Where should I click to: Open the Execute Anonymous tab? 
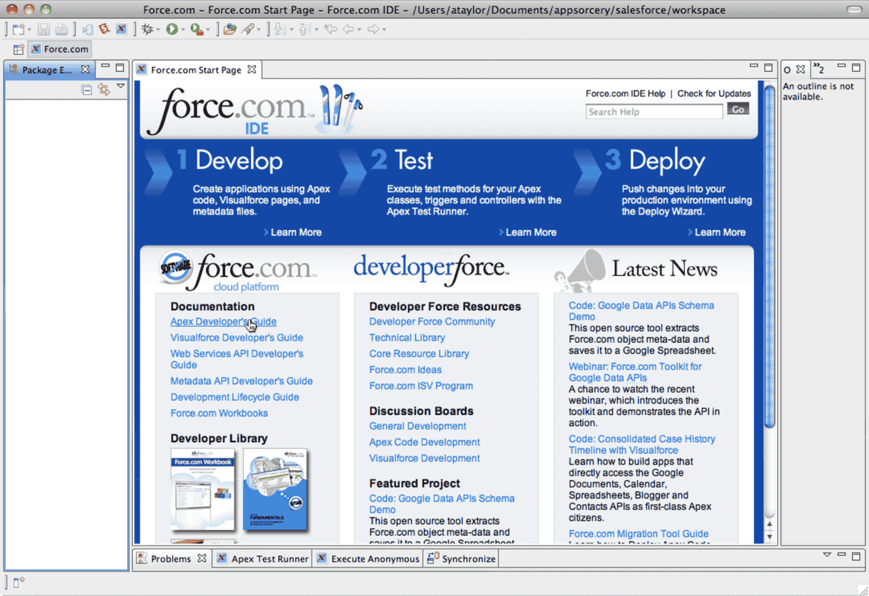tap(368, 559)
